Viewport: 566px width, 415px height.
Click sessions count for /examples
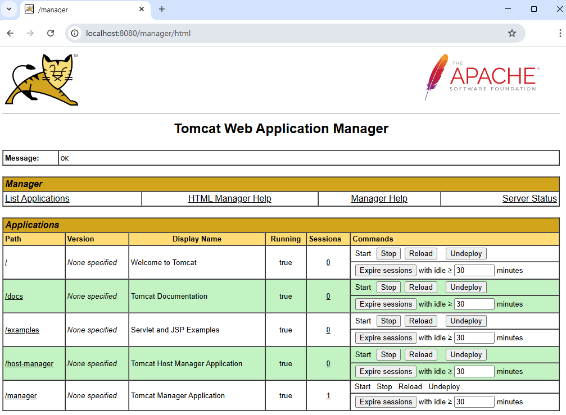point(328,330)
